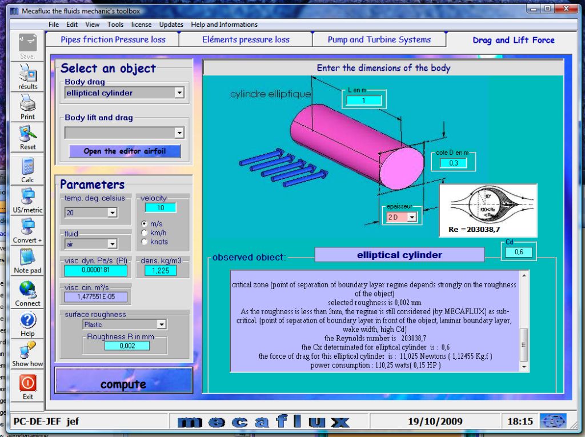This screenshot has width=585, height=437.
Task: Click the L en m length field
Action: pos(364,101)
